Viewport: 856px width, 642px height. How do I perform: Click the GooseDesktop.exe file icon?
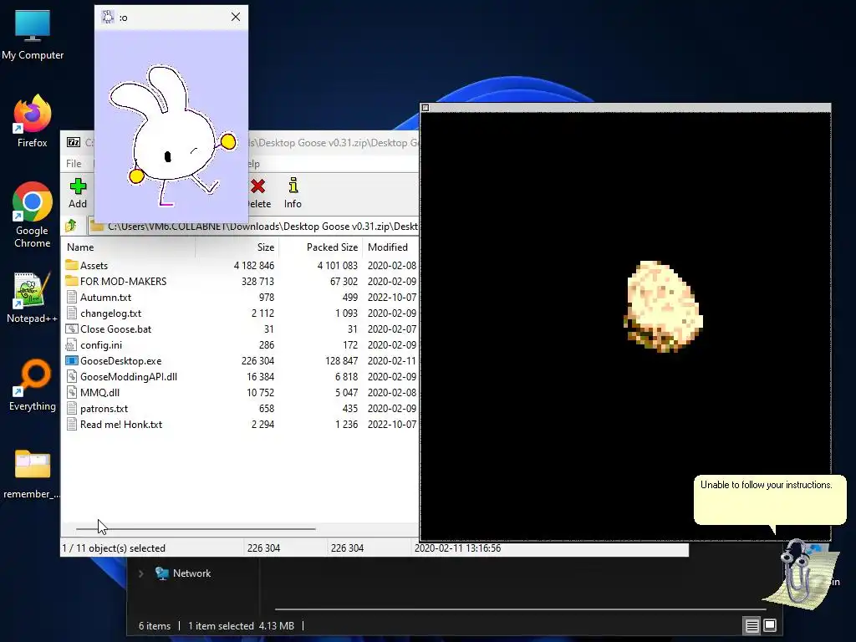[72, 360]
